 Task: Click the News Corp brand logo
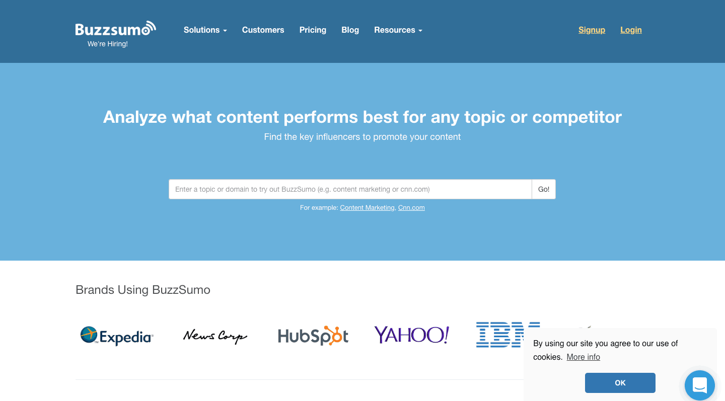(x=215, y=336)
